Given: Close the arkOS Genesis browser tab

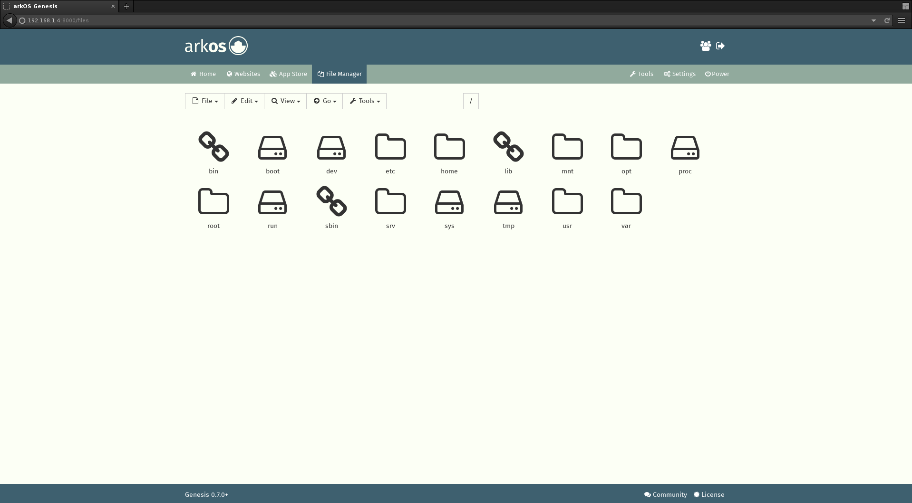Looking at the screenshot, I should point(113,6).
